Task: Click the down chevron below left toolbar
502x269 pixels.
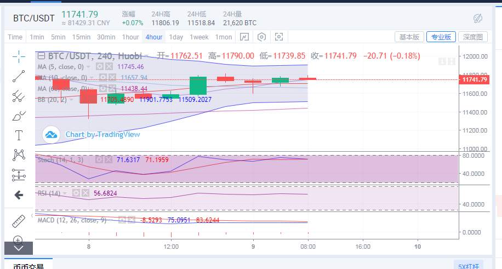Action: (x=19, y=248)
